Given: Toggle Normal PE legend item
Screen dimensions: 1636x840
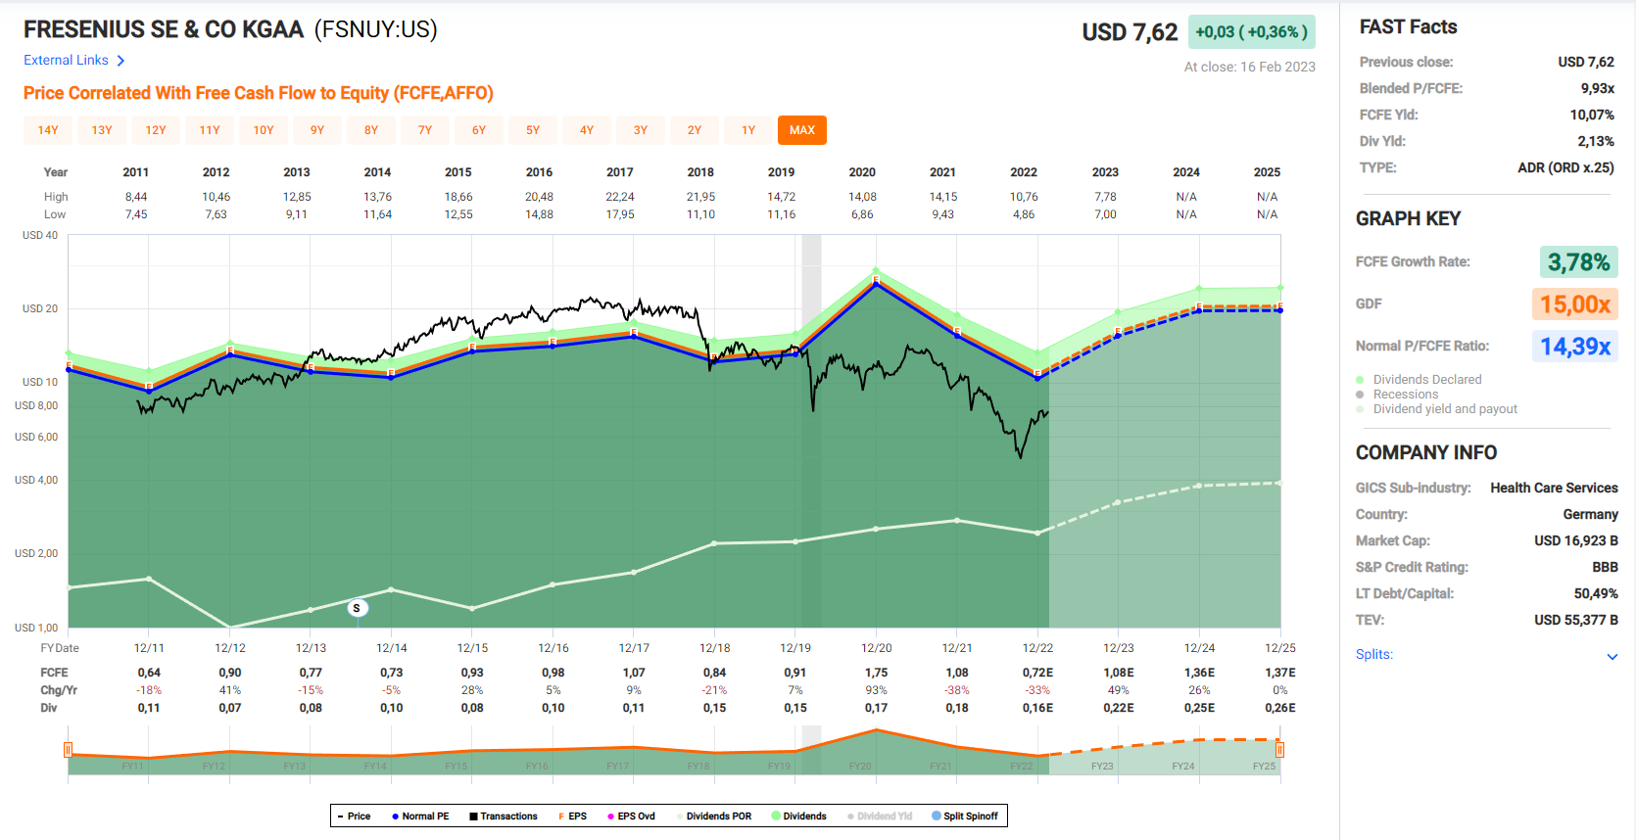Looking at the screenshot, I should 419,816.
